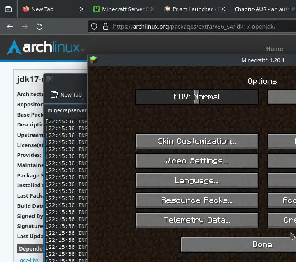Screen dimensions: 296x262
Task: Click the Architecture label on package page
Action: coord(30,94)
